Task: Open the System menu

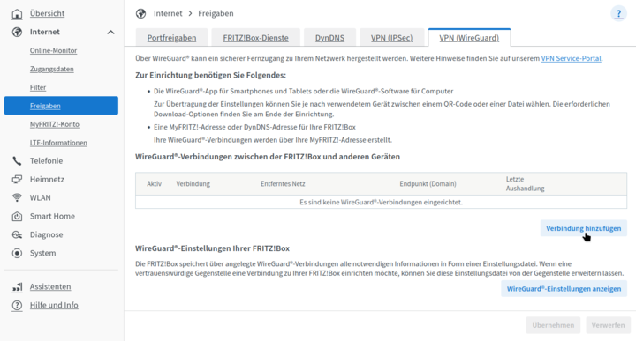Action: (42, 253)
